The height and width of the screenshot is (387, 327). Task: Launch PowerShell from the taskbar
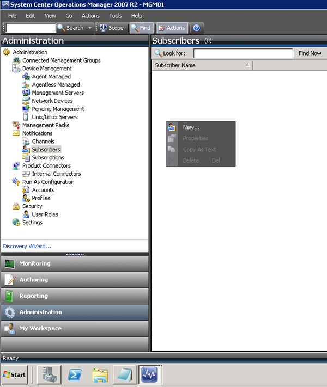pyautogui.click(x=75, y=375)
